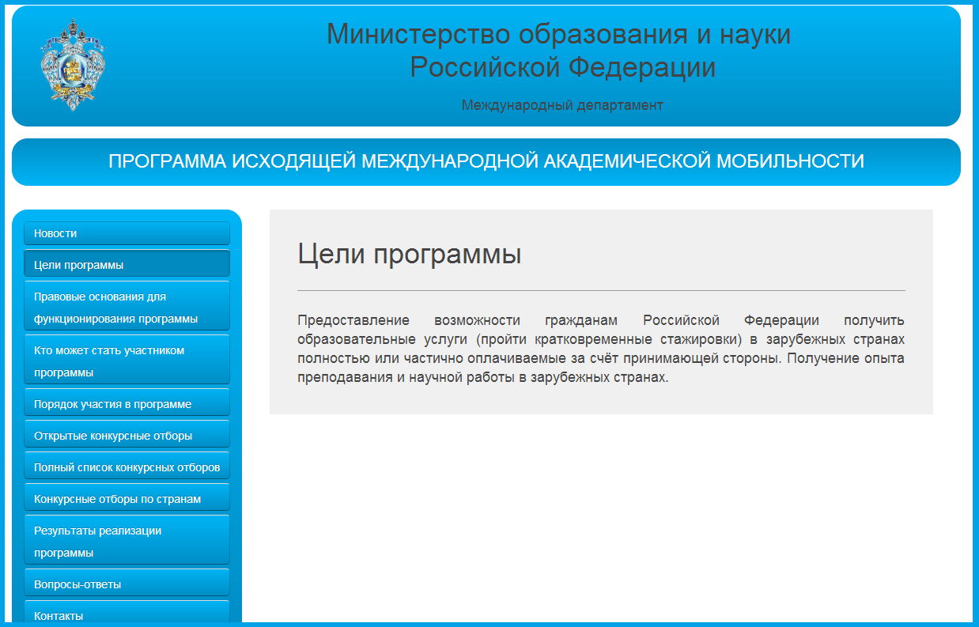Open the Вопросы-ответы section
The height and width of the screenshot is (627, 979).
127,584
